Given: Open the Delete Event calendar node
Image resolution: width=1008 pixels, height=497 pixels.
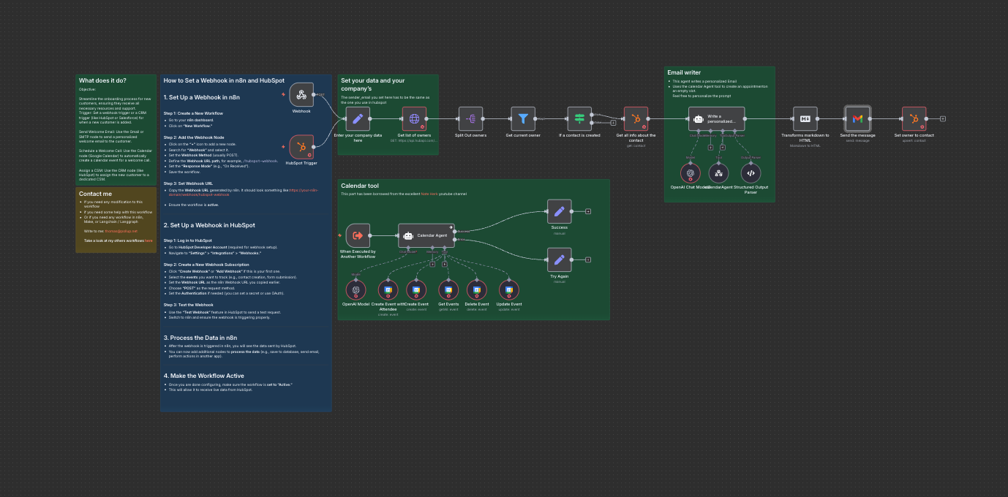Looking at the screenshot, I should coord(477,290).
